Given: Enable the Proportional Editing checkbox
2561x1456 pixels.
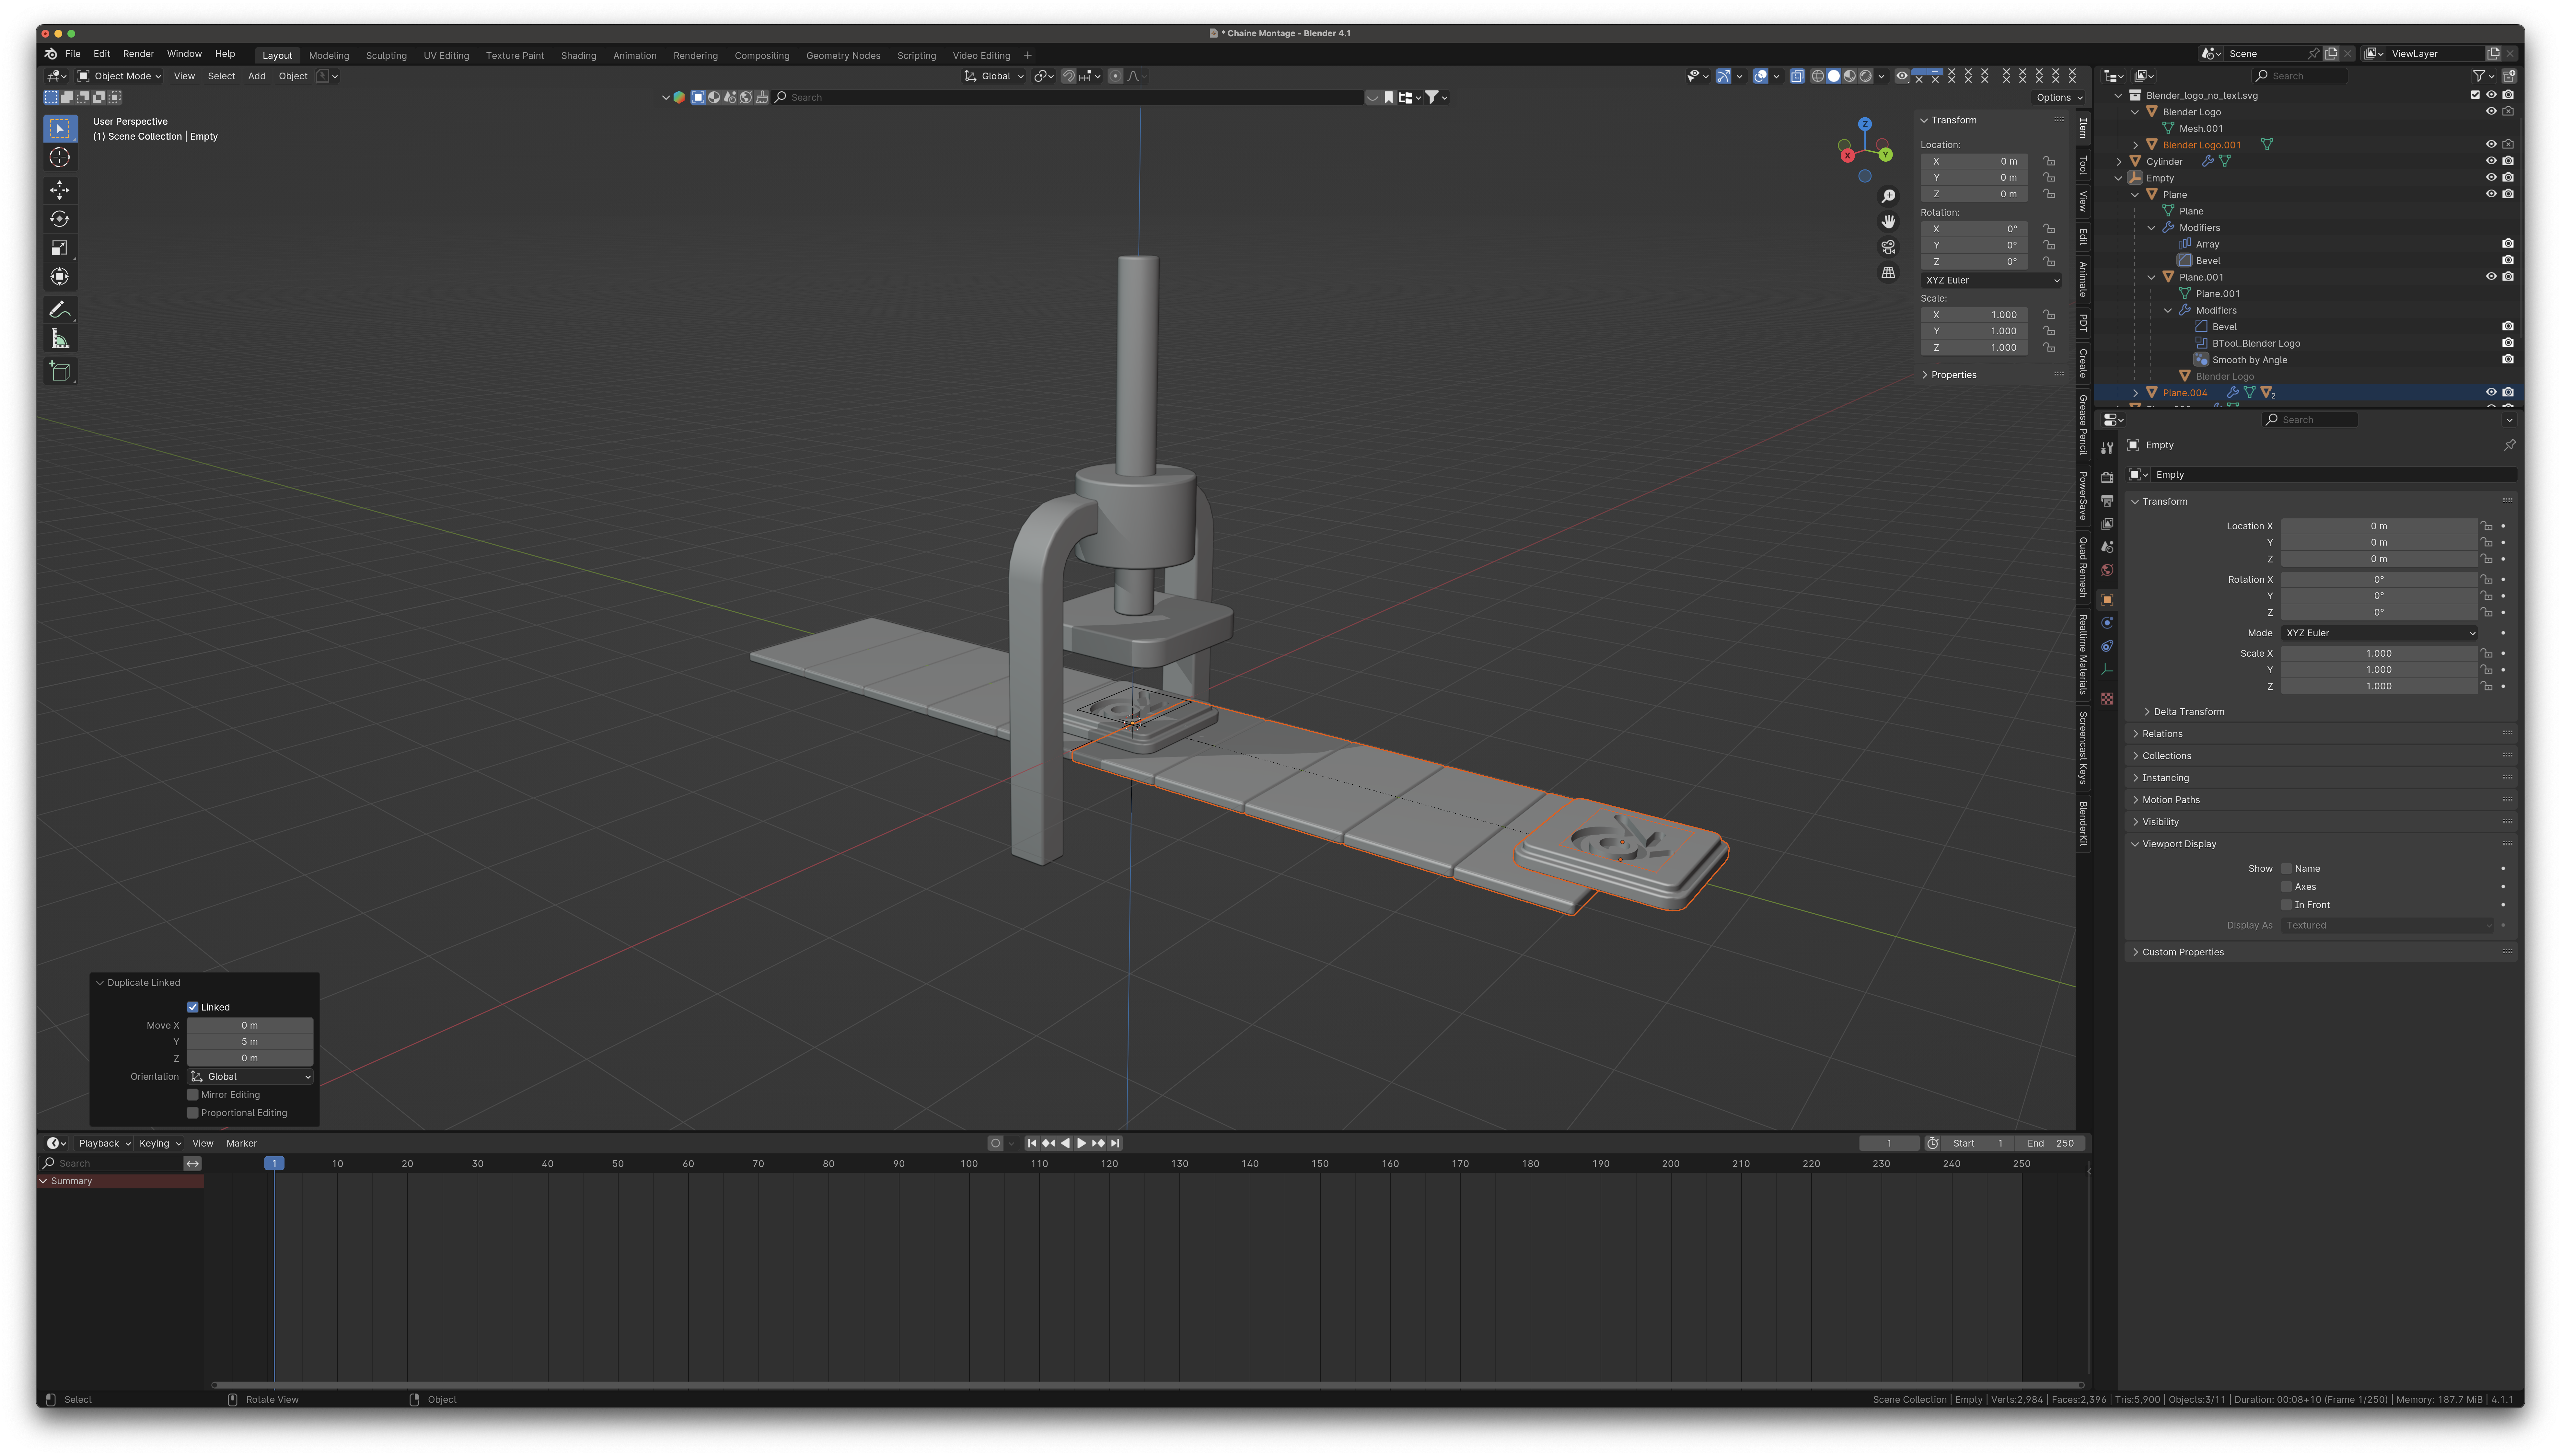Looking at the screenshot, I should pyautogui.click(x=193, y=1113).
